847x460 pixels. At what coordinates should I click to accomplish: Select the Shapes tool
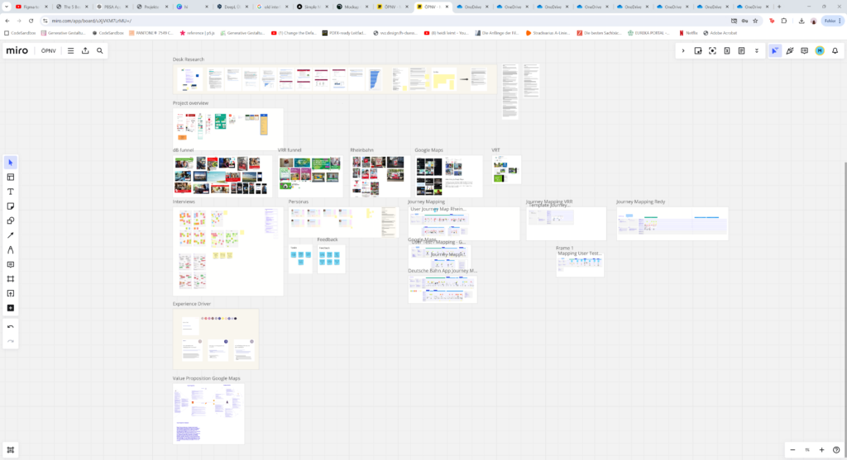(10, 221)
